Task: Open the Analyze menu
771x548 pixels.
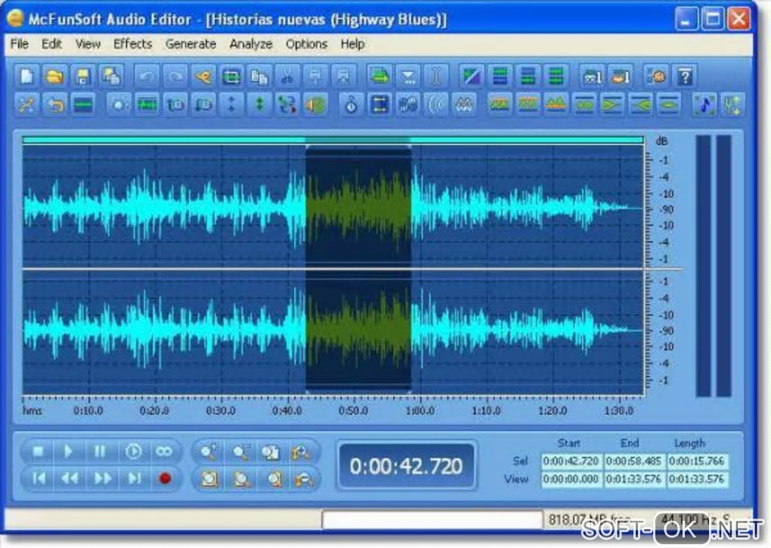Action: point(251,44)
